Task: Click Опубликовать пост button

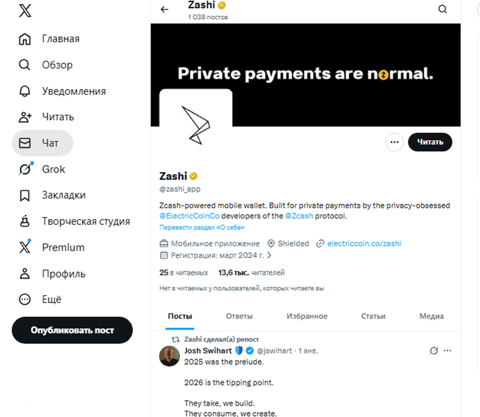Action: (x=72, y=330)
